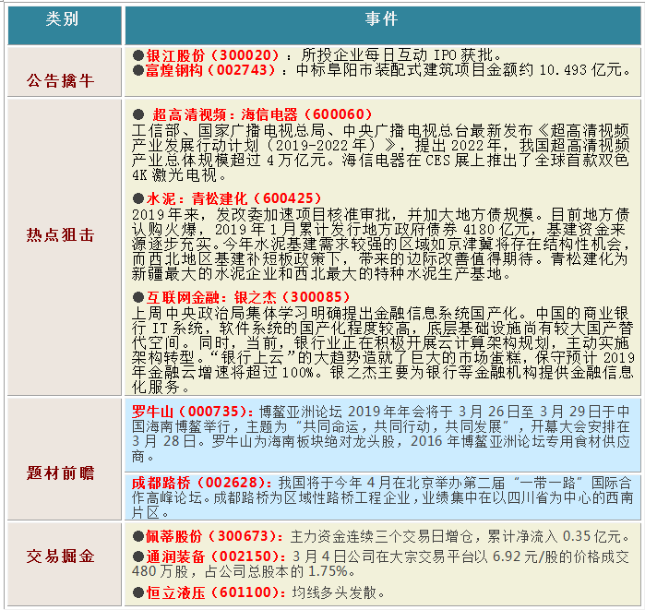Select the 热点狙击 category cell
This screenshot has width=645, height=610.
pos(65,246)
